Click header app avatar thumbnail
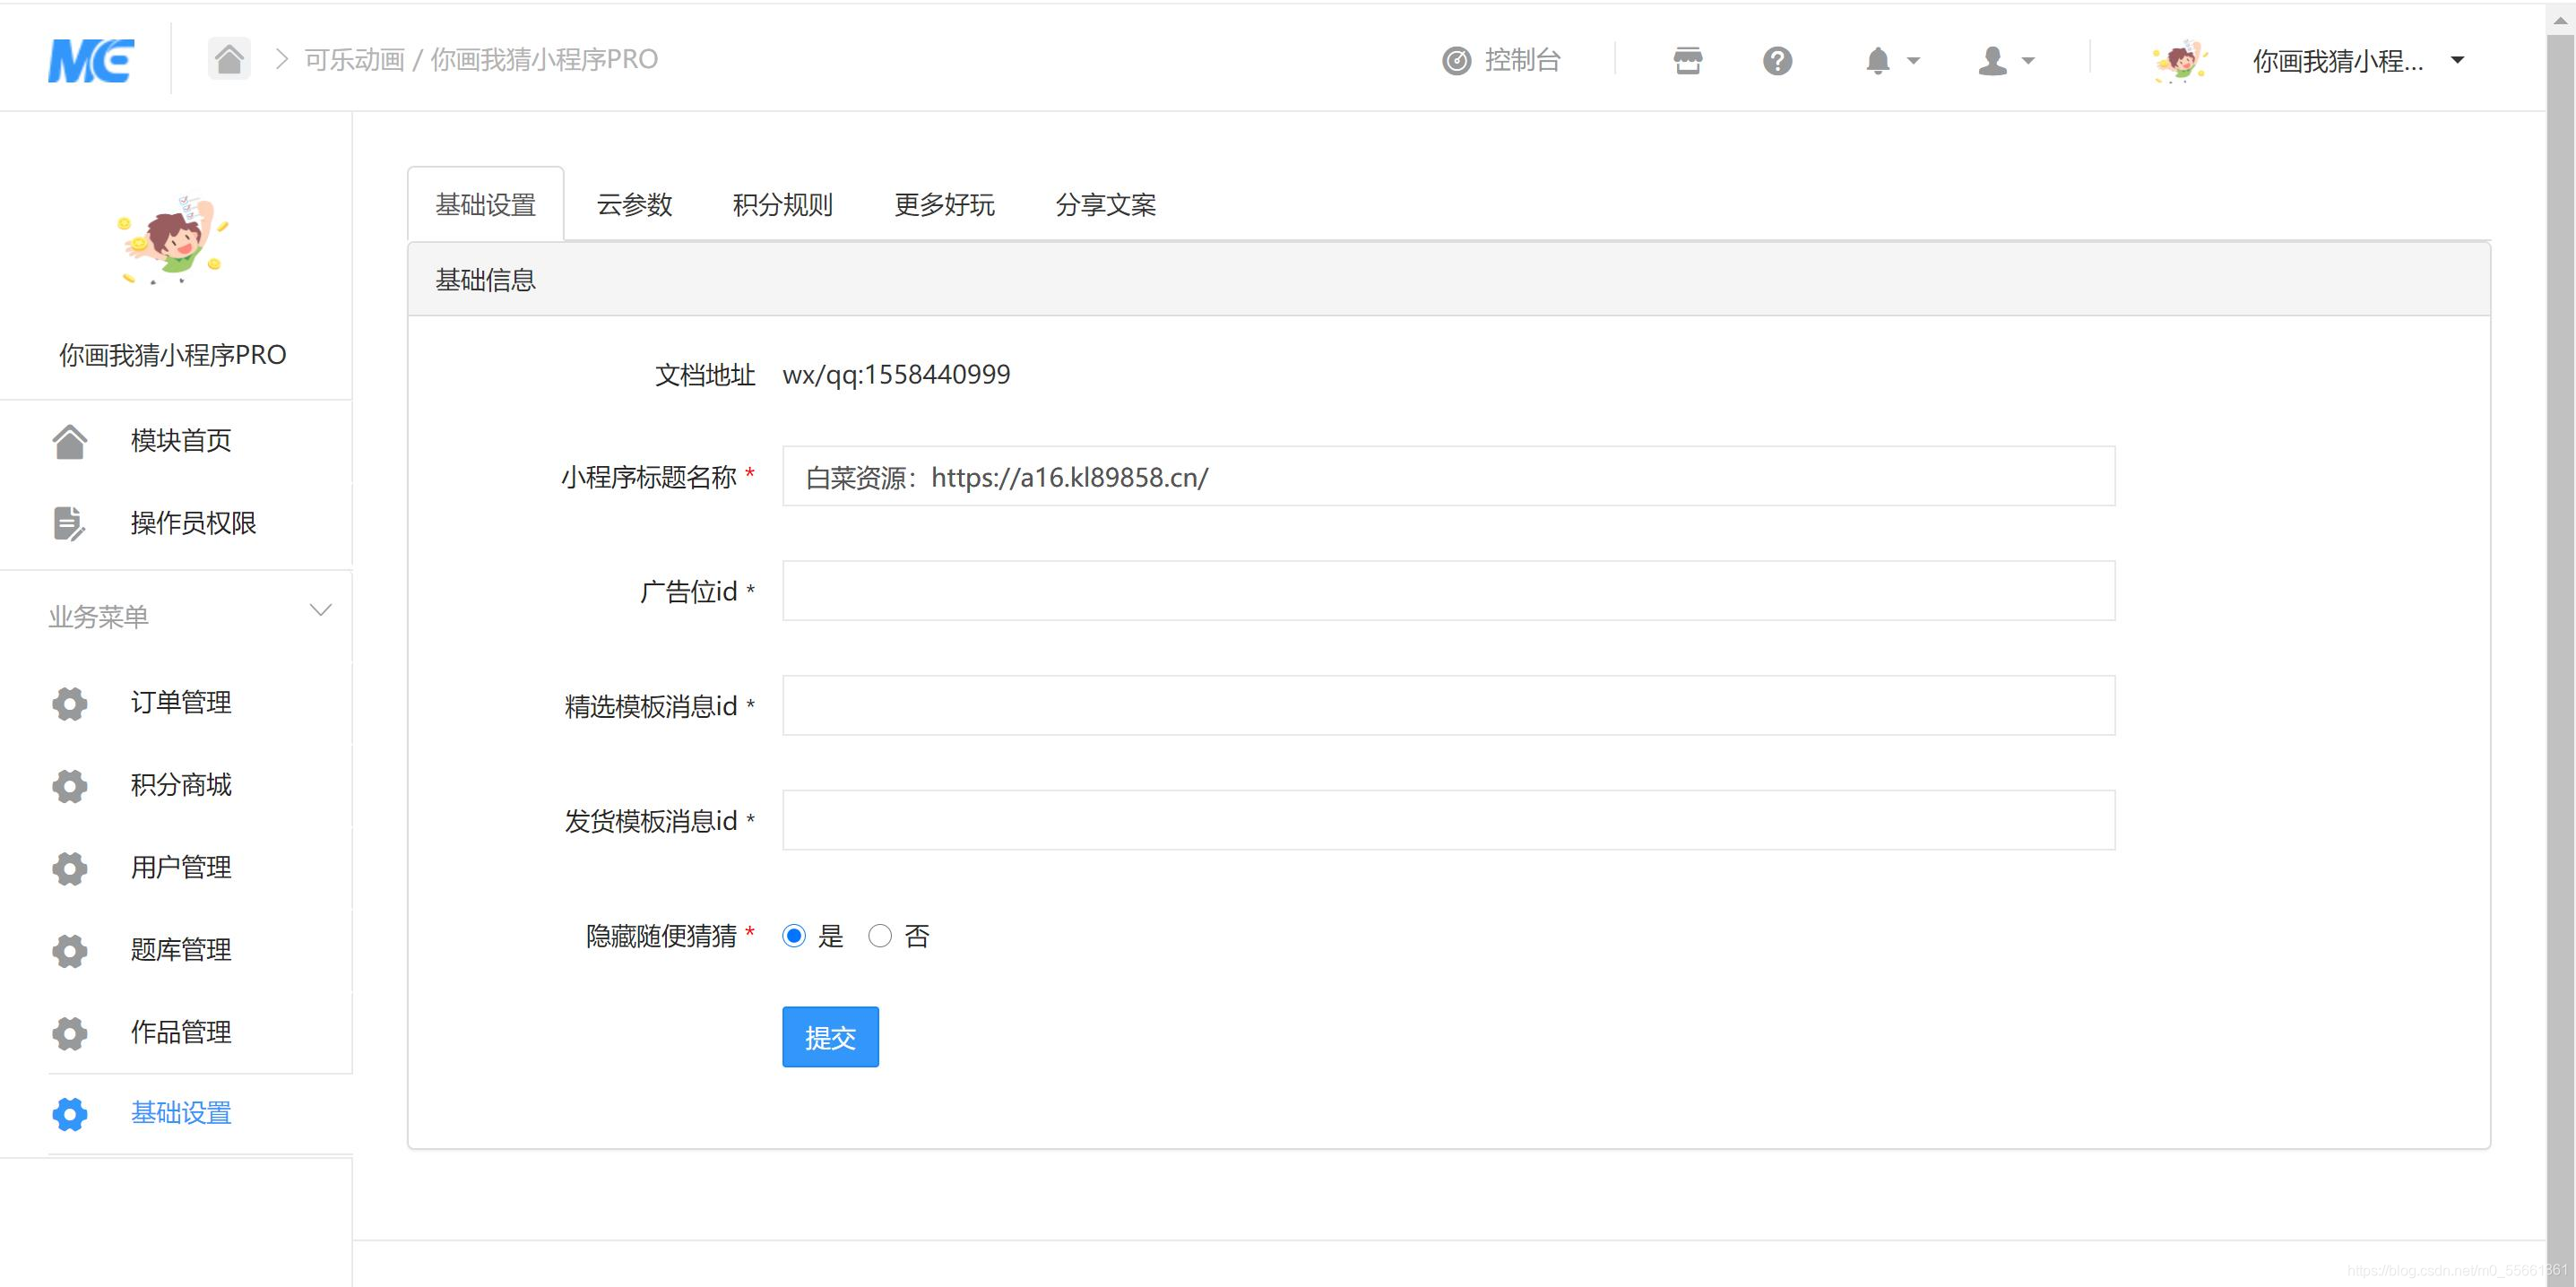The width and height of the screenshot is (2576, 1287). tap(2180, 61)
